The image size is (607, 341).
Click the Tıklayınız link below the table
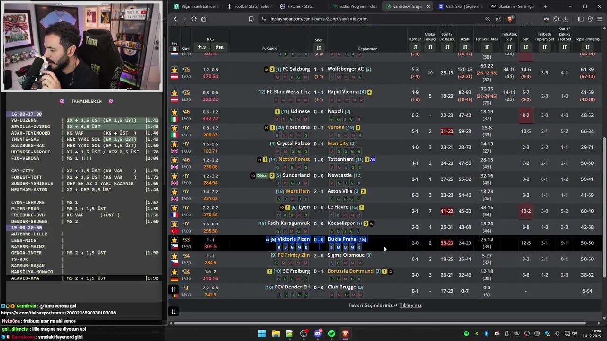(x=410, y=305)
